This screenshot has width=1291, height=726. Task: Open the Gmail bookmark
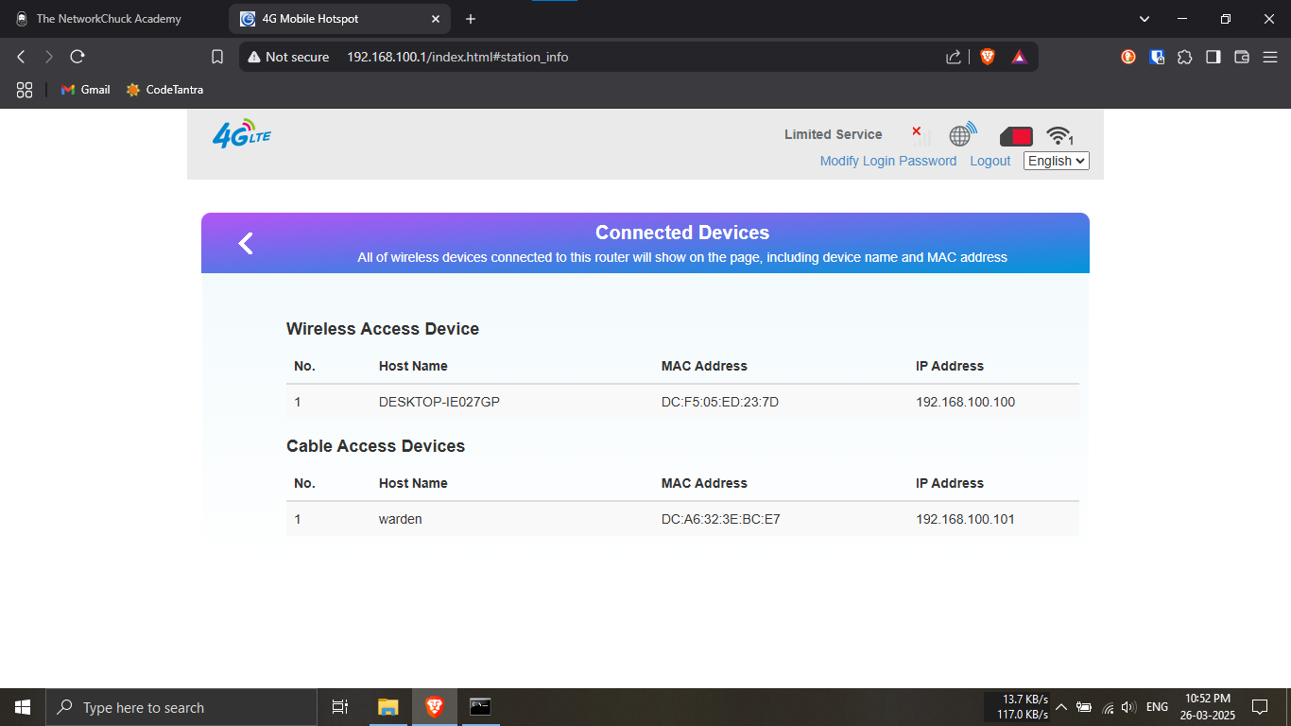click(x=86, y=90)
